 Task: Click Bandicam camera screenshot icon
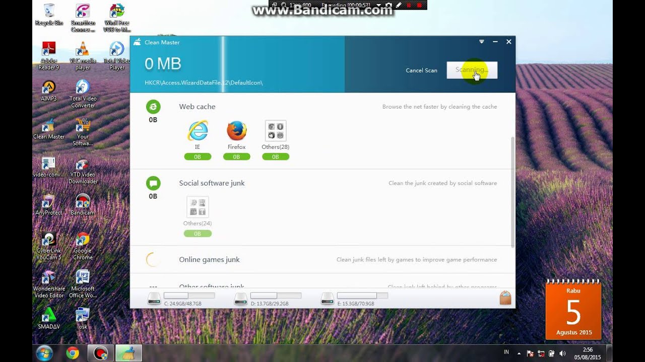point(388,5)
